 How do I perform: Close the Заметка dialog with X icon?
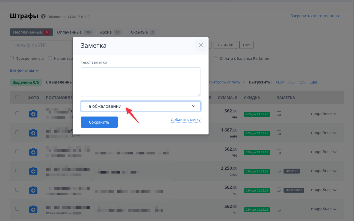[201, 45]
